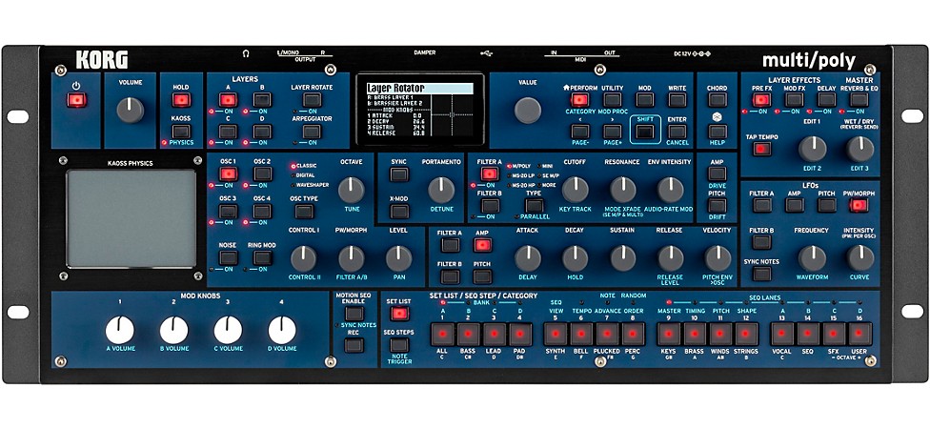Select step button 2 labeled BASS
Viewport: 930px width, 429px height.
coord(469,334)
